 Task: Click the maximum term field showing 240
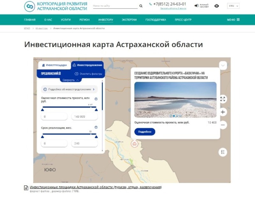84,143
